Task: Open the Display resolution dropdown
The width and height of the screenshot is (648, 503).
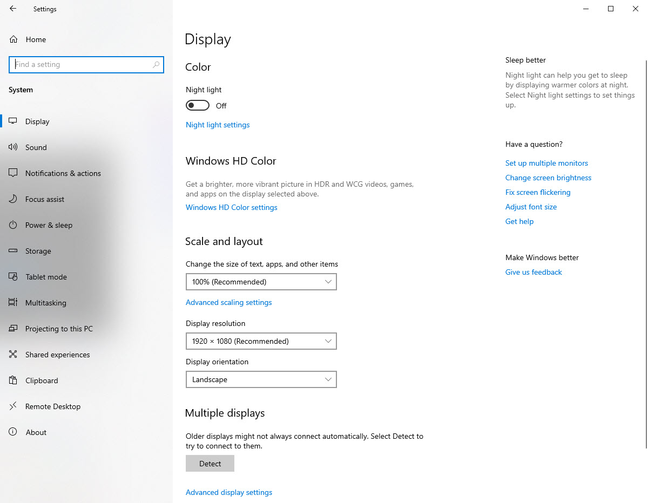Action: (261, 341)
